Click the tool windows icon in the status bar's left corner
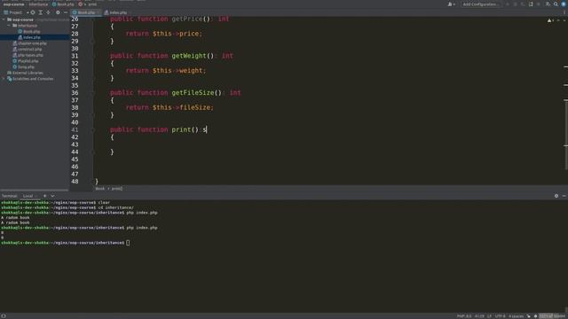The width and height of the screenshot is (568, 319). [x=4, y=316]
